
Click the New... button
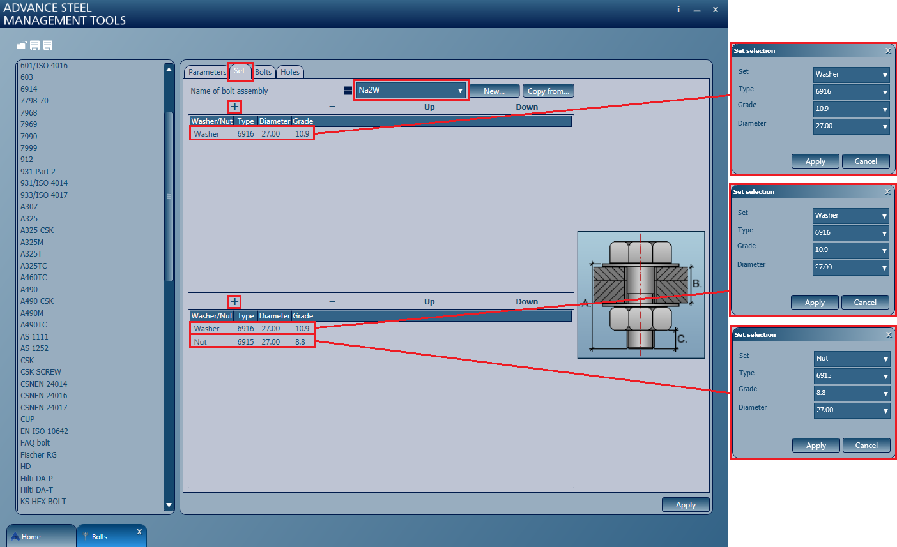[494, 91]
